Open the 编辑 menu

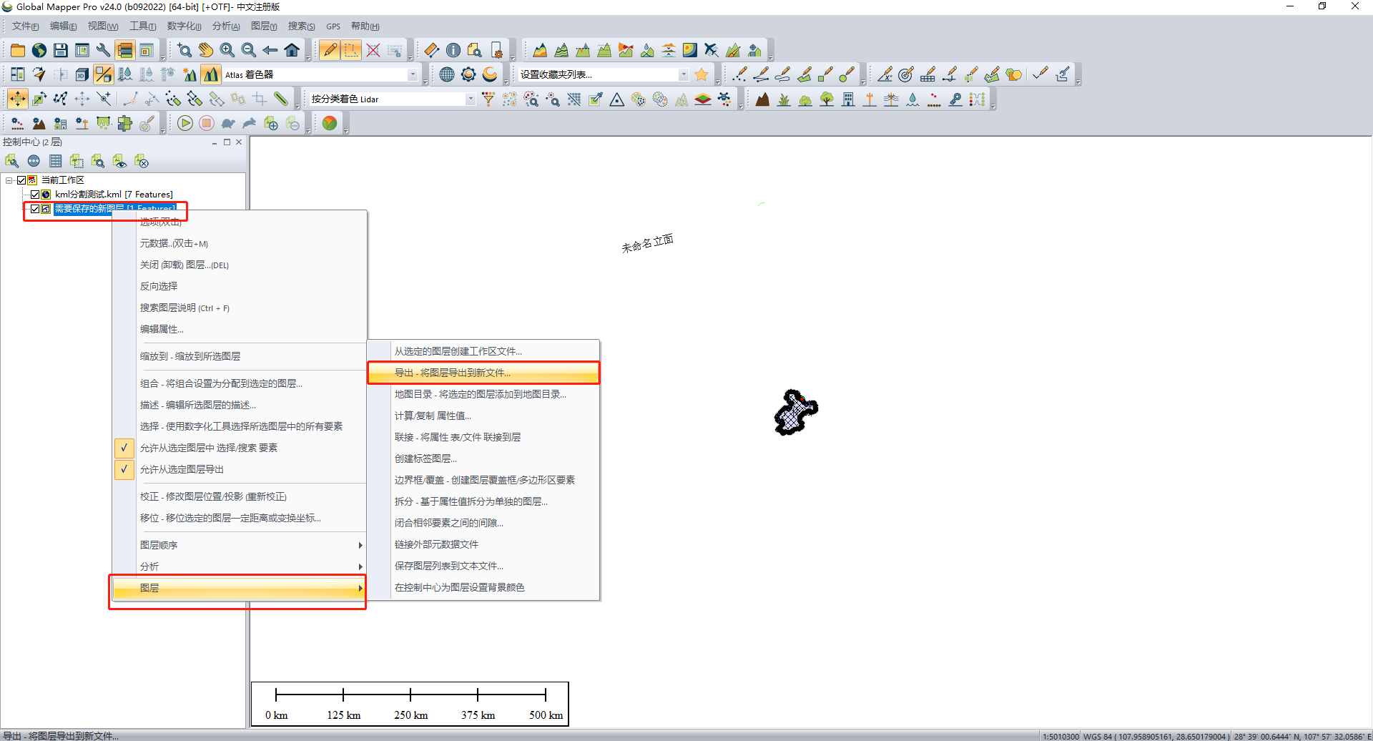point(63,26)
